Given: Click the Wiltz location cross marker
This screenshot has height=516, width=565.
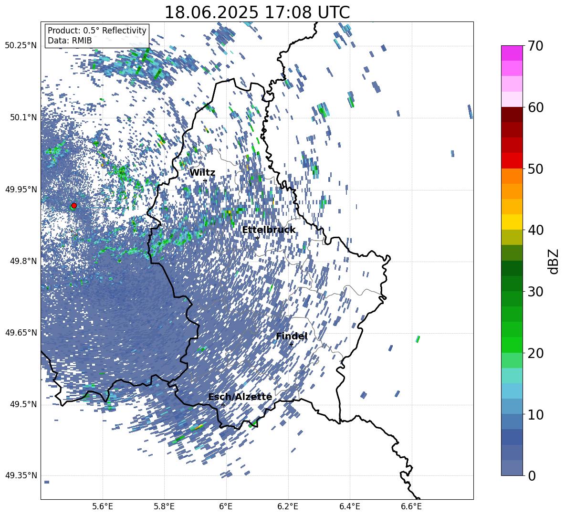Looking at the screenshot, I should coord(205,180).
